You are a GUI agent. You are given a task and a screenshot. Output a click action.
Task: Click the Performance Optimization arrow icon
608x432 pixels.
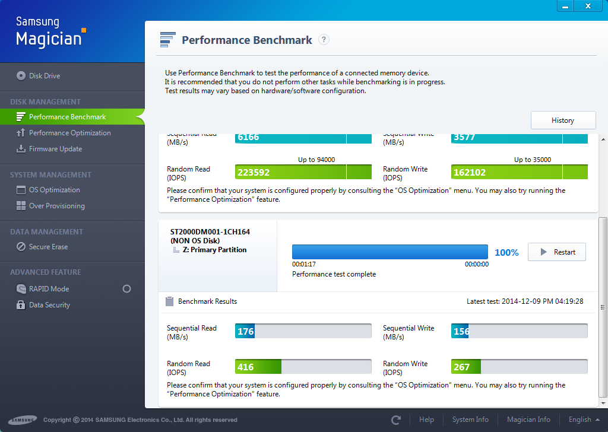point(21,133)
